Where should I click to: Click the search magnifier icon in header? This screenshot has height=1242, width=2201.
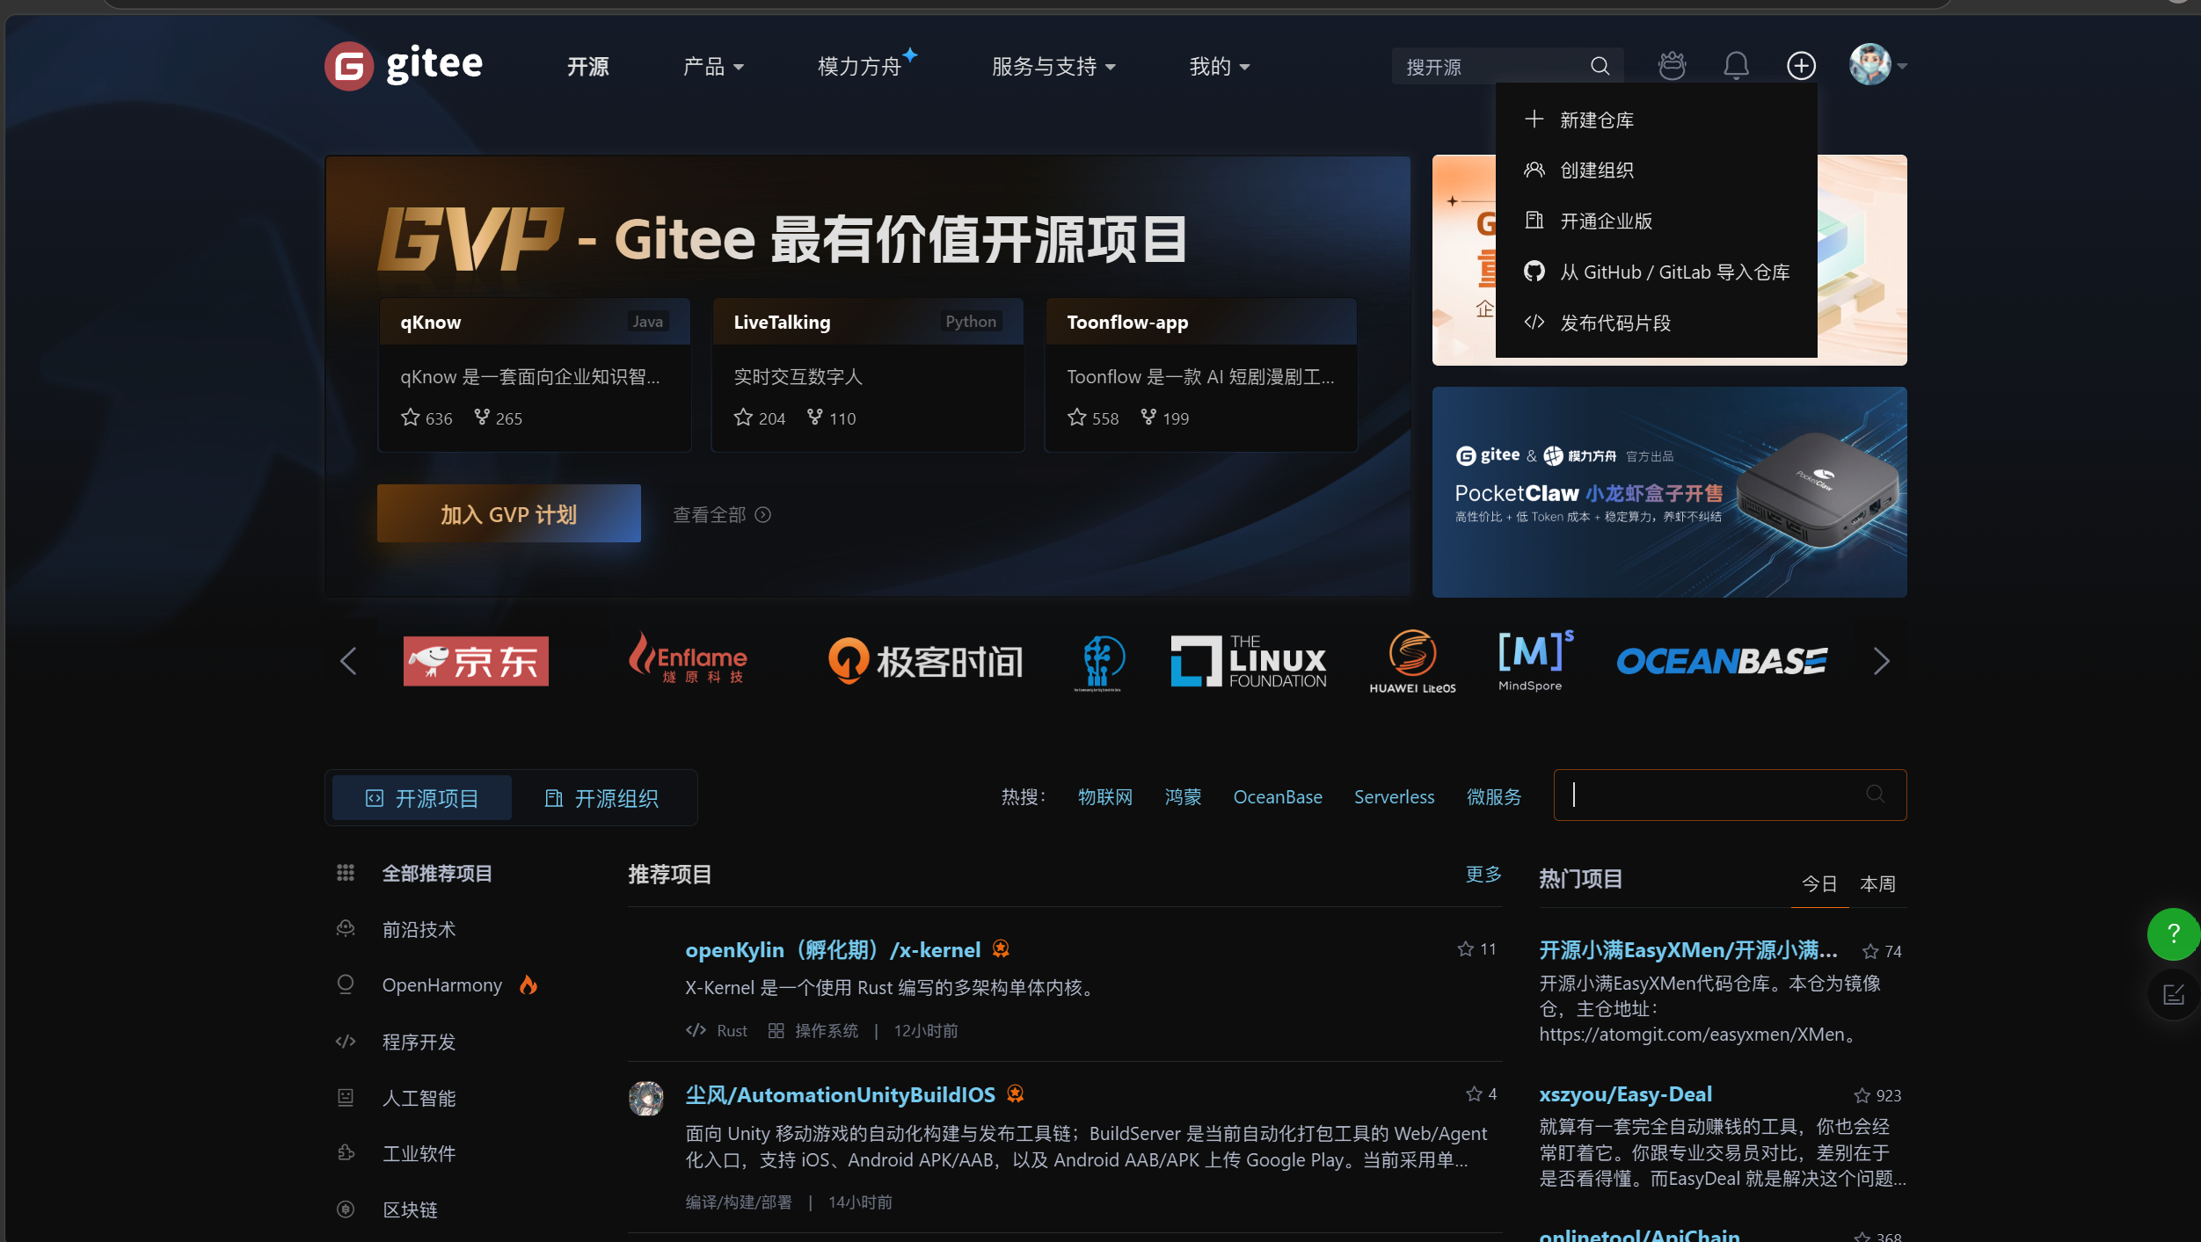1600,66
